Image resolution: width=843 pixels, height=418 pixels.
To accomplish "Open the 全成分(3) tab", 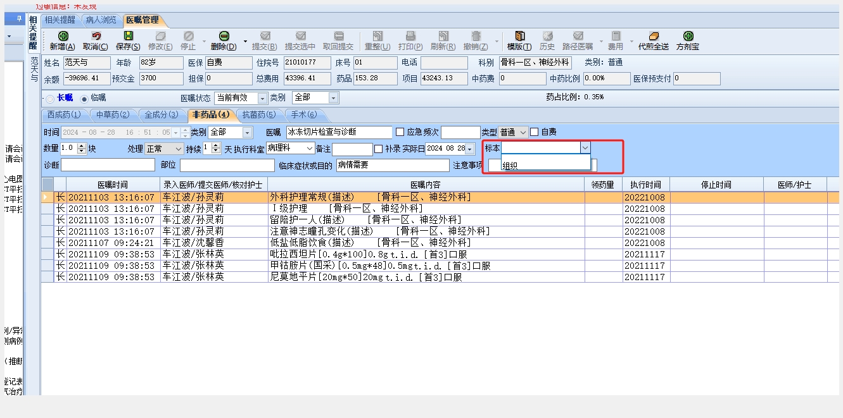I will pyautogui.click(x=162, y=115).
